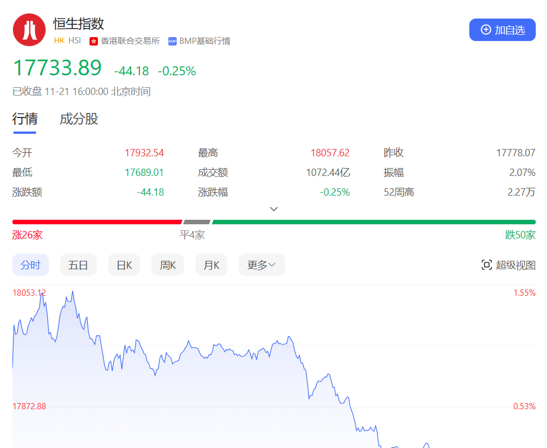
Task: Select the 分时 chart period
Action: [x=31, y=265]
